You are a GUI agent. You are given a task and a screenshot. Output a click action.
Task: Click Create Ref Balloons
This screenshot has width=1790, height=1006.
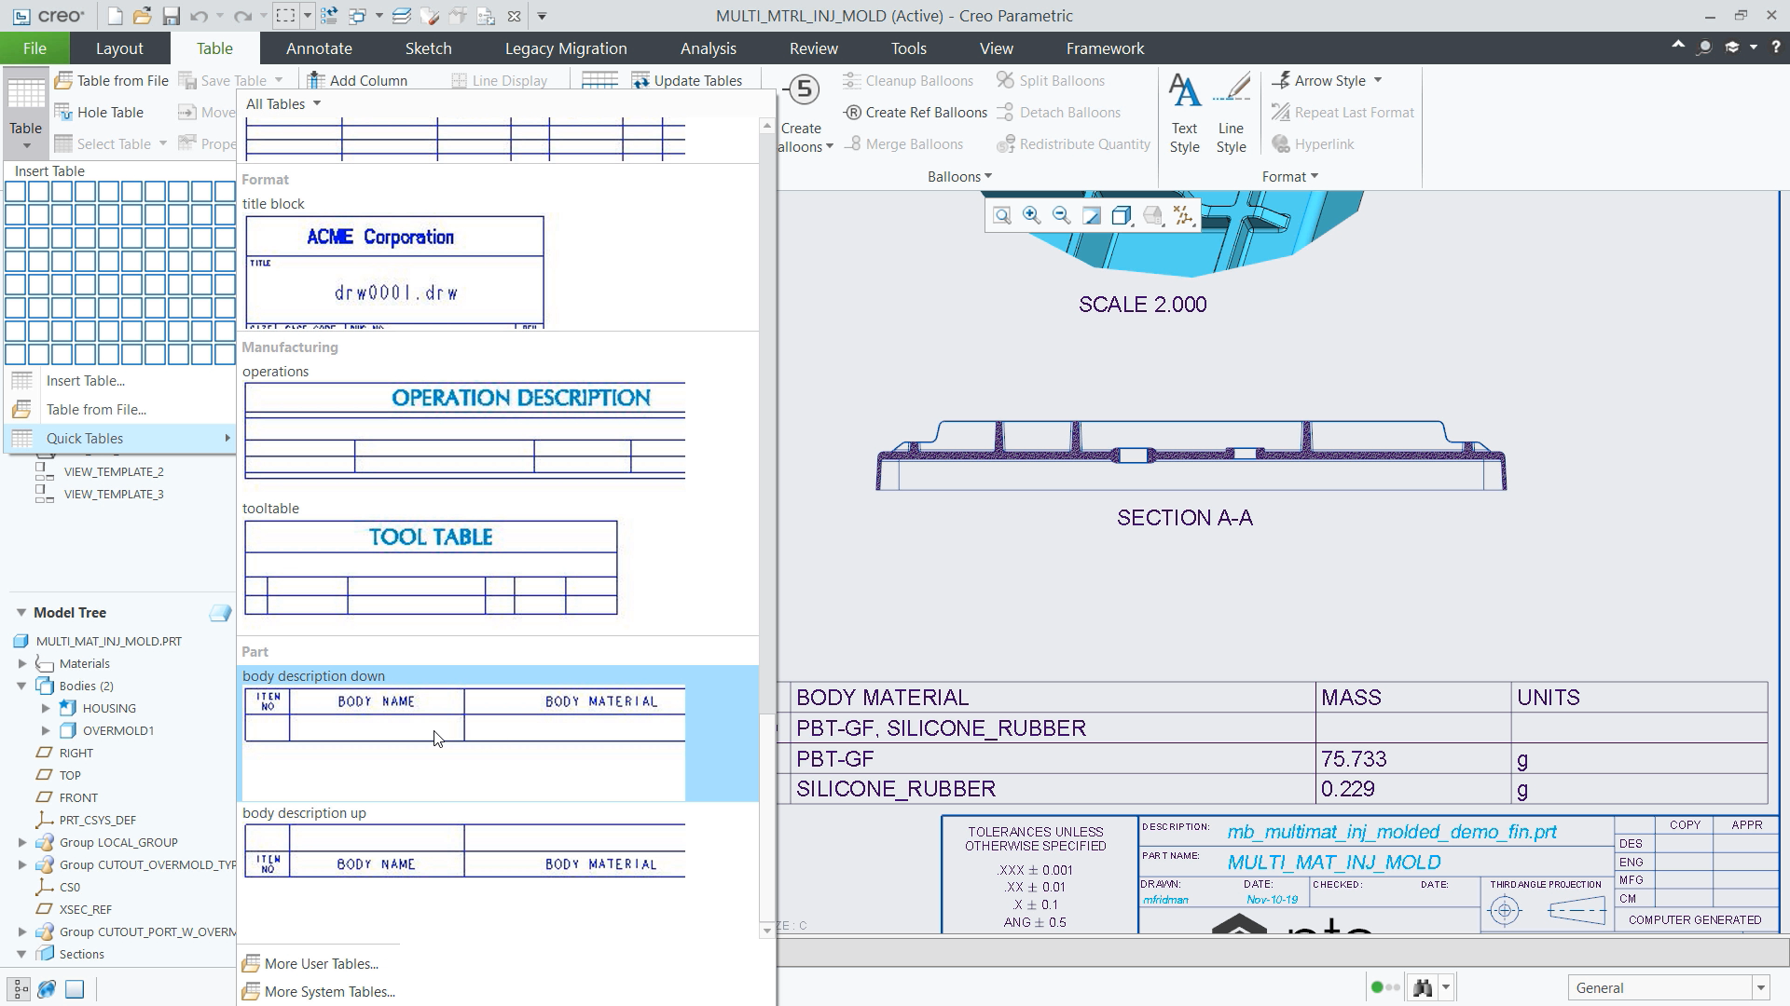point(915,112)
